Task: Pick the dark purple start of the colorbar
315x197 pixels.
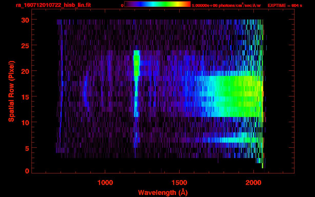Action: tap(127, 4)
